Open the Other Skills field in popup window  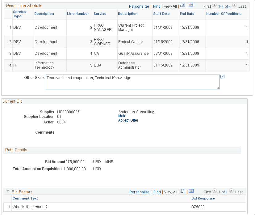(x=222, y=76)
